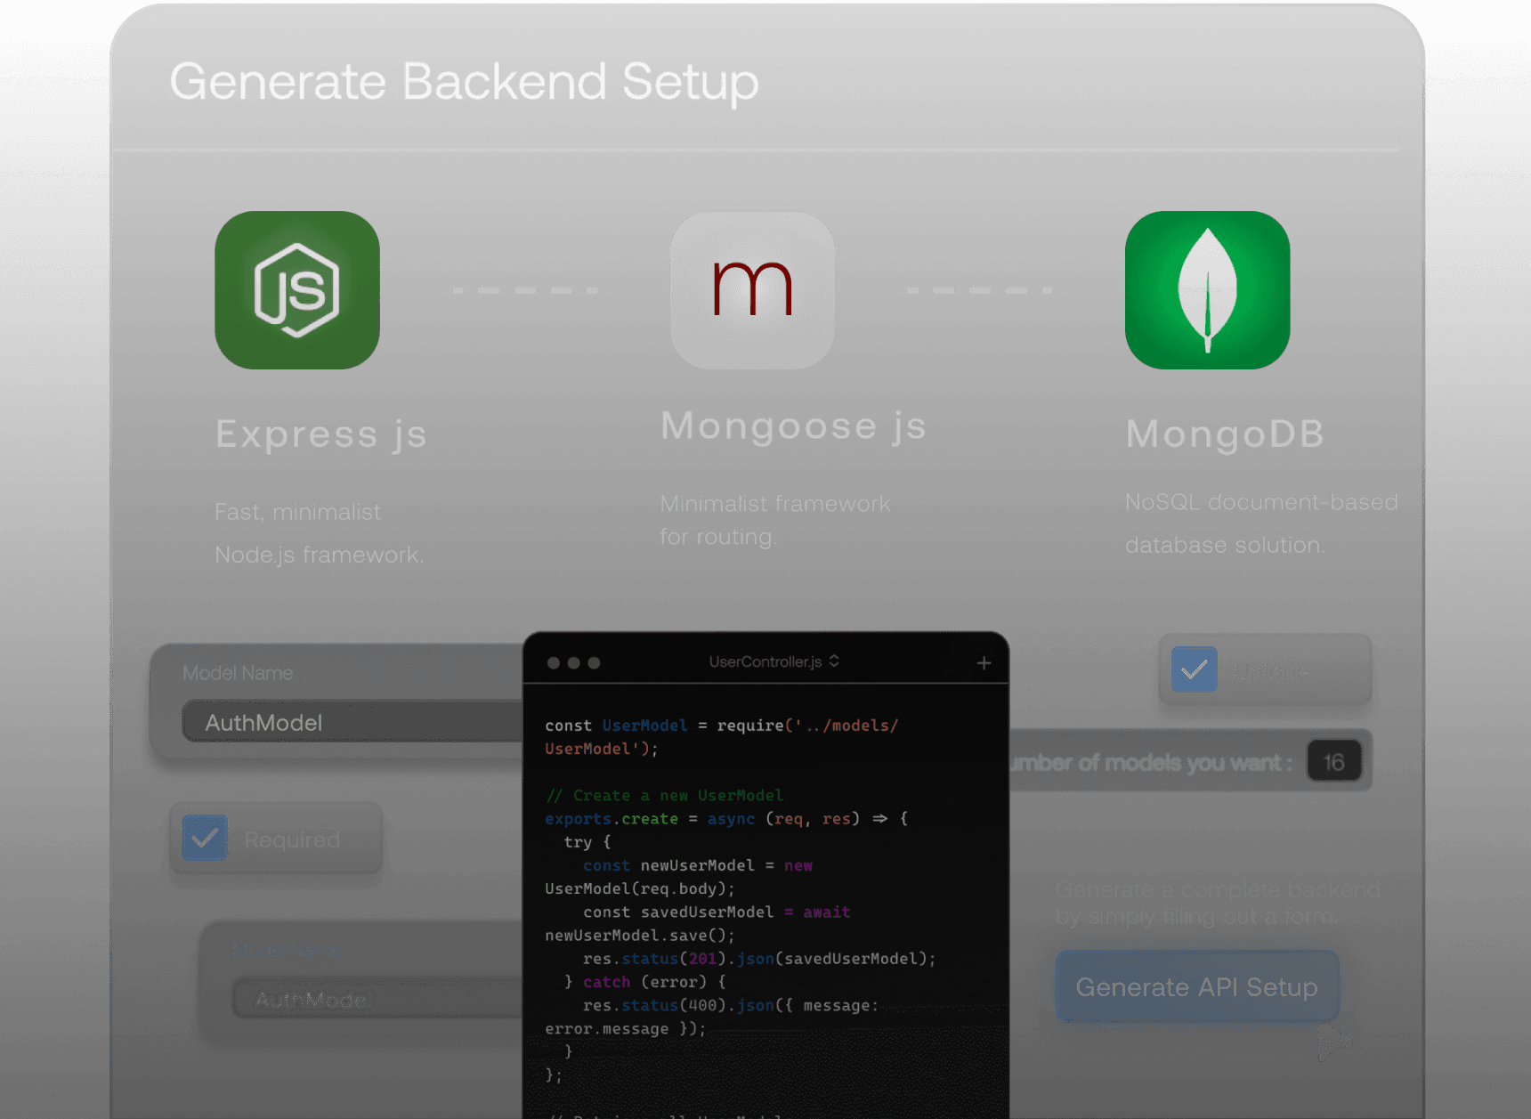Click the Express js Node icon
The image size is (1531, 1119).
[x=297, y=290]
